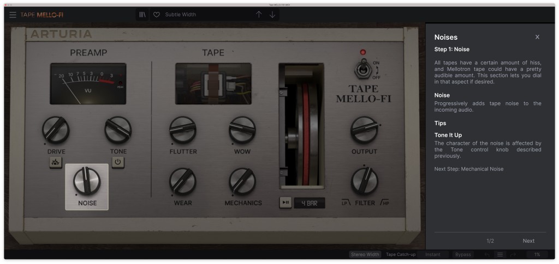Click the Flutter knob

(183, 130)
